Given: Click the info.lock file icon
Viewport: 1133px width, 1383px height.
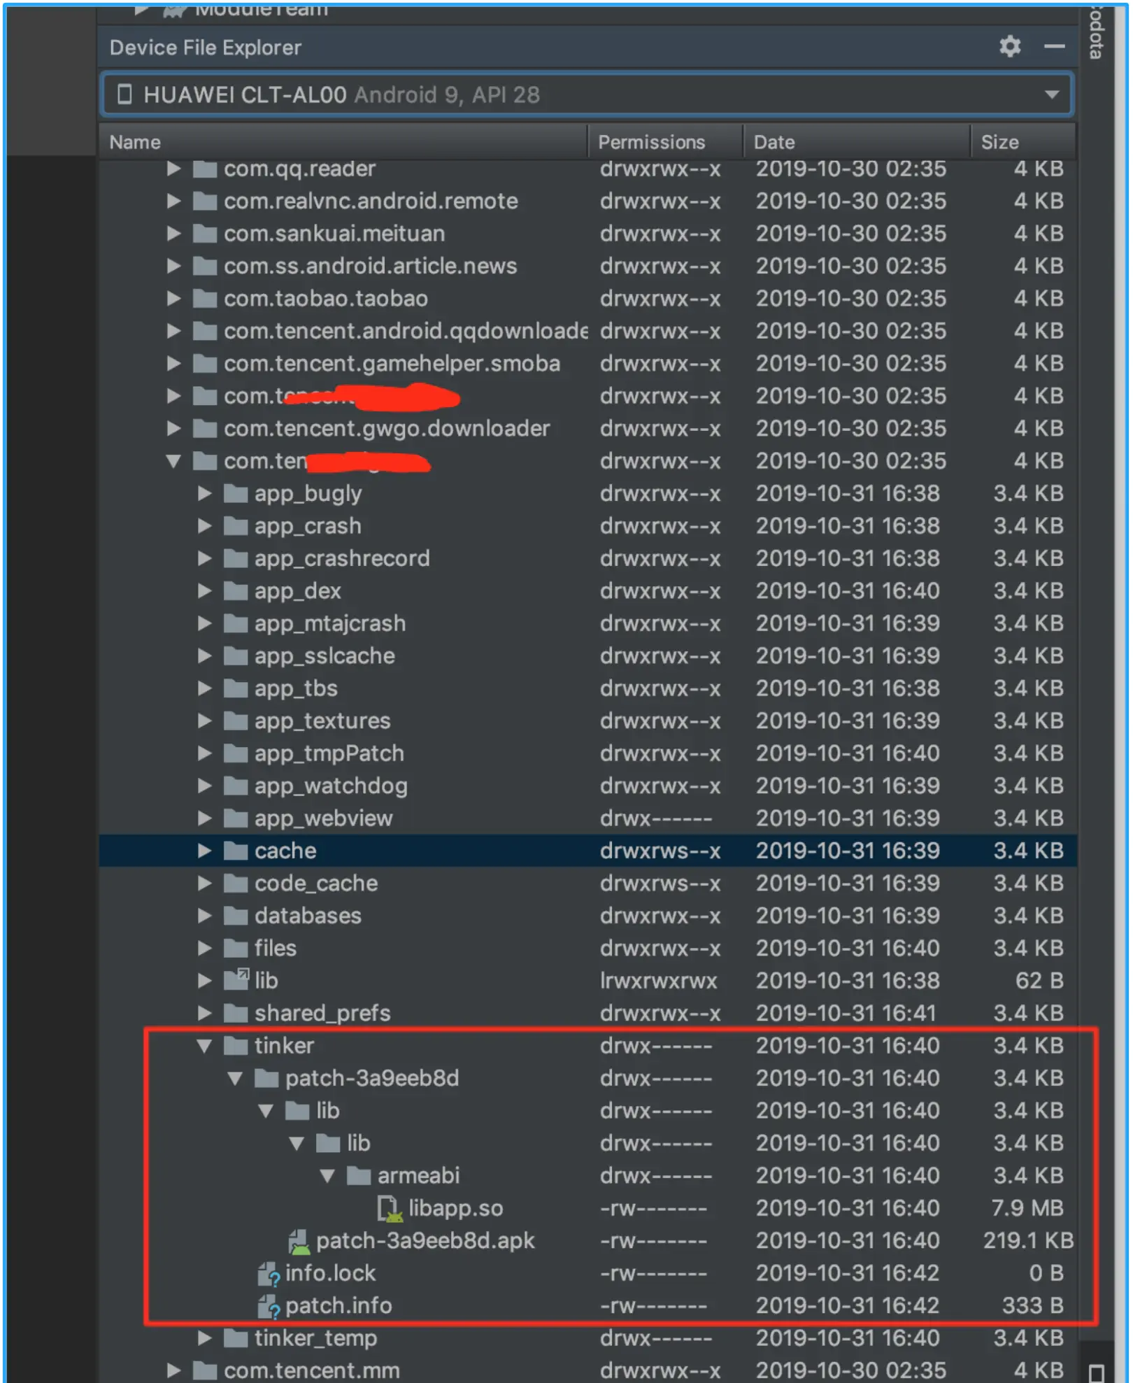Looking at the screenshot, I should [x=269, y=1275].
